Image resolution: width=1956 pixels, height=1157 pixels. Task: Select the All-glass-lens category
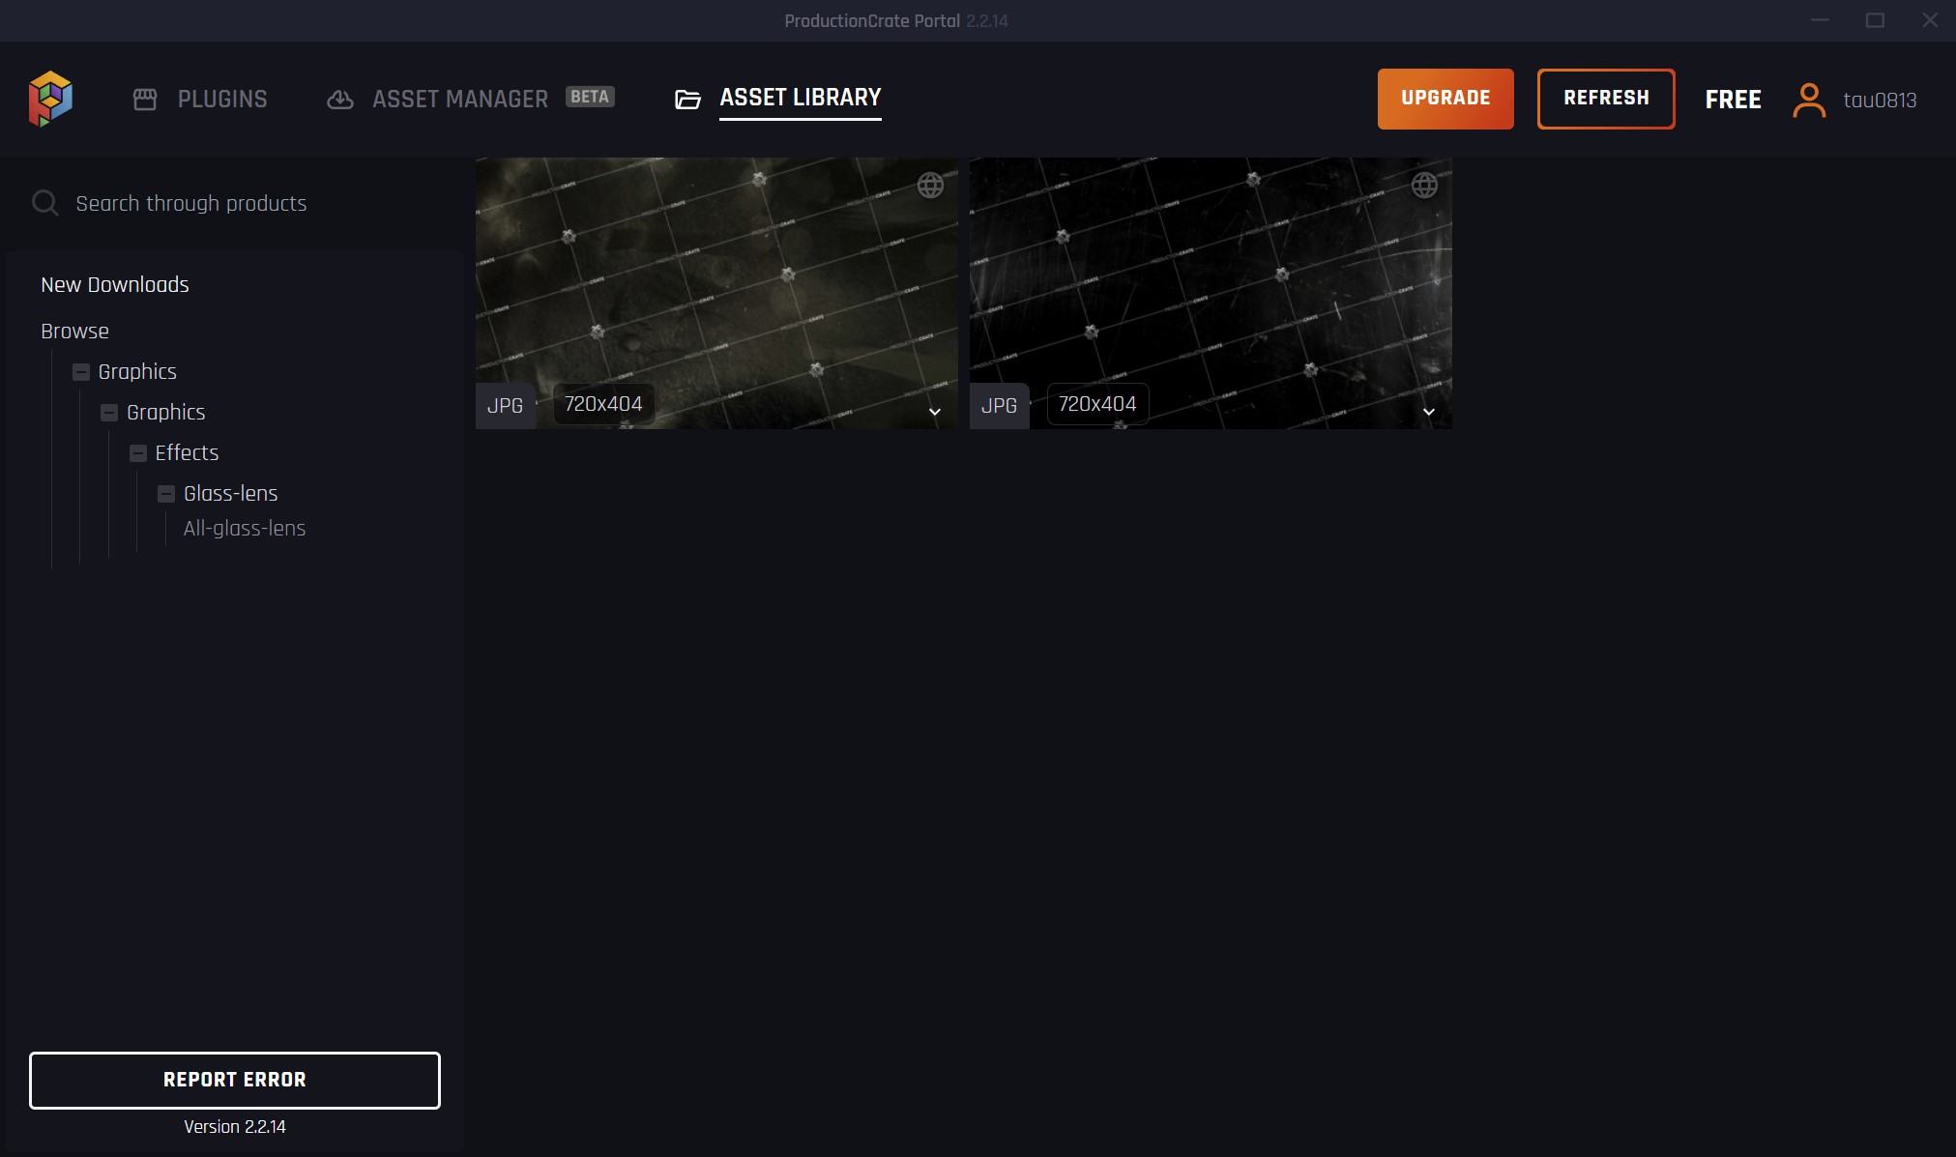244,528
